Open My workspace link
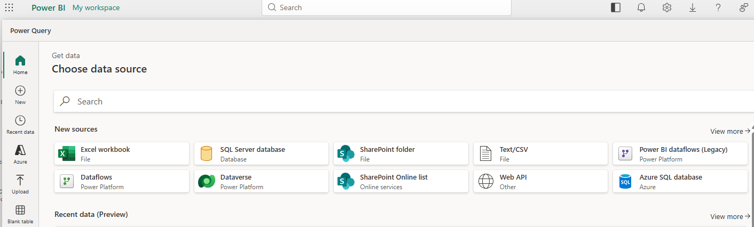This screenshot has height=227, width=754. (96, 7)
